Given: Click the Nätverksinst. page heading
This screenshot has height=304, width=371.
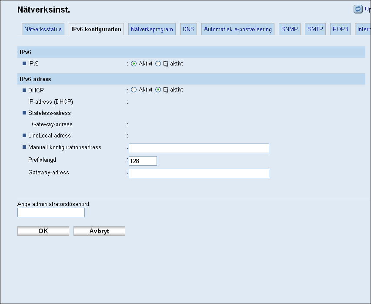Looking at the screenshot, I should [x=44, y=10].
